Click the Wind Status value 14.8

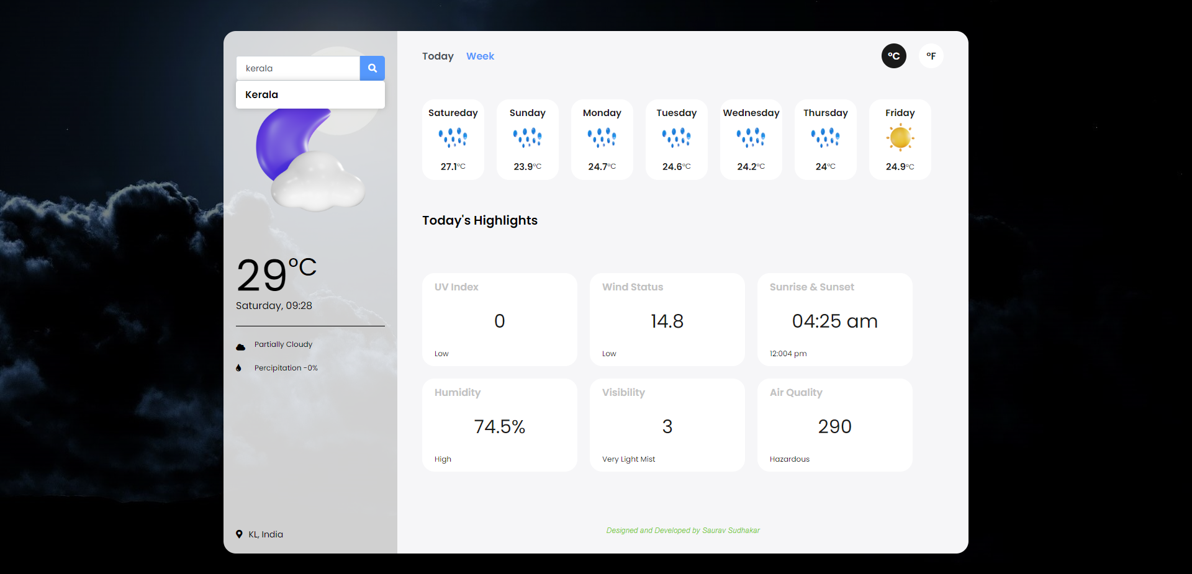click(x=667, y=321)
